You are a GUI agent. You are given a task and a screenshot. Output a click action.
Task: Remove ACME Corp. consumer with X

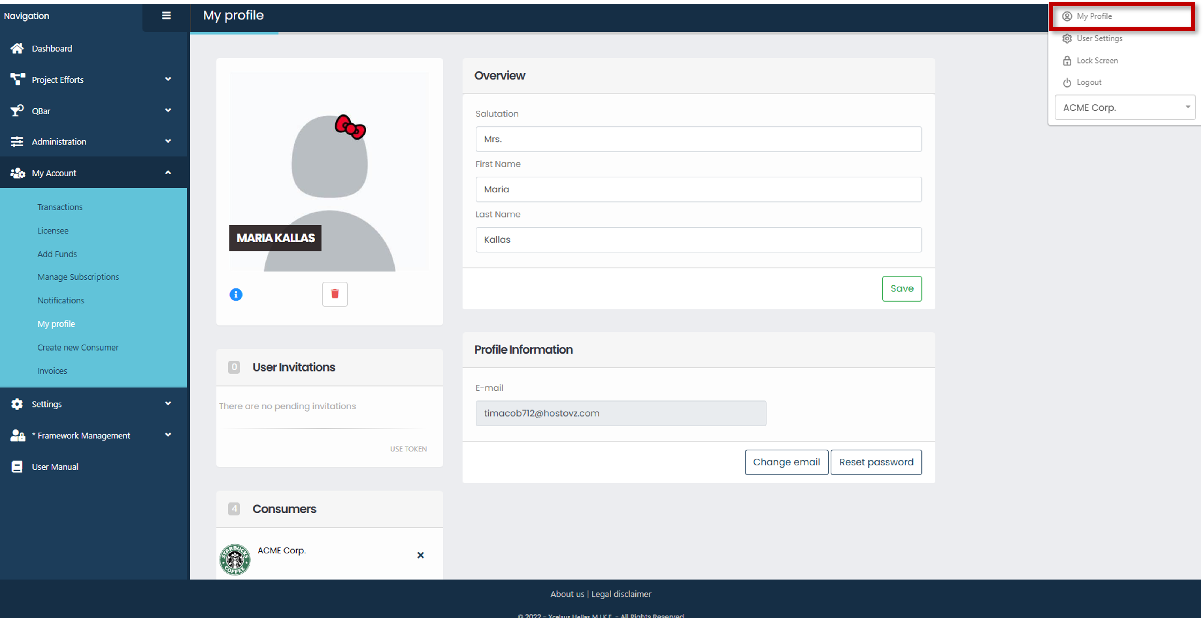(420, 555)
